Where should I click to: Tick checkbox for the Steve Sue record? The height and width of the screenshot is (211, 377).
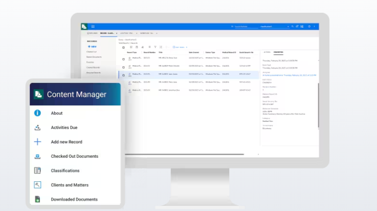pos(123,59)
